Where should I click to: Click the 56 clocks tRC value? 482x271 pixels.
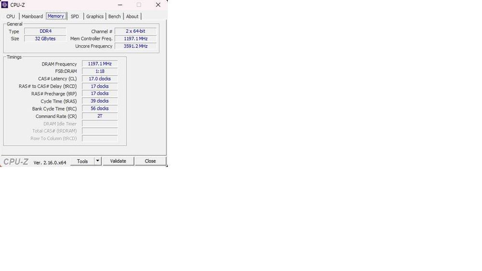click(100, 109)
